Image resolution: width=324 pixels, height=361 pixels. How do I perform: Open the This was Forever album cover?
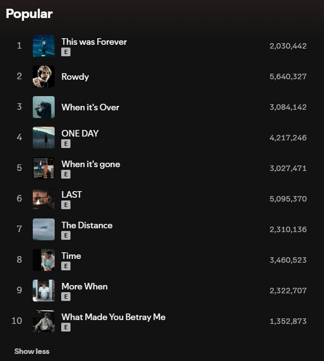44,46
